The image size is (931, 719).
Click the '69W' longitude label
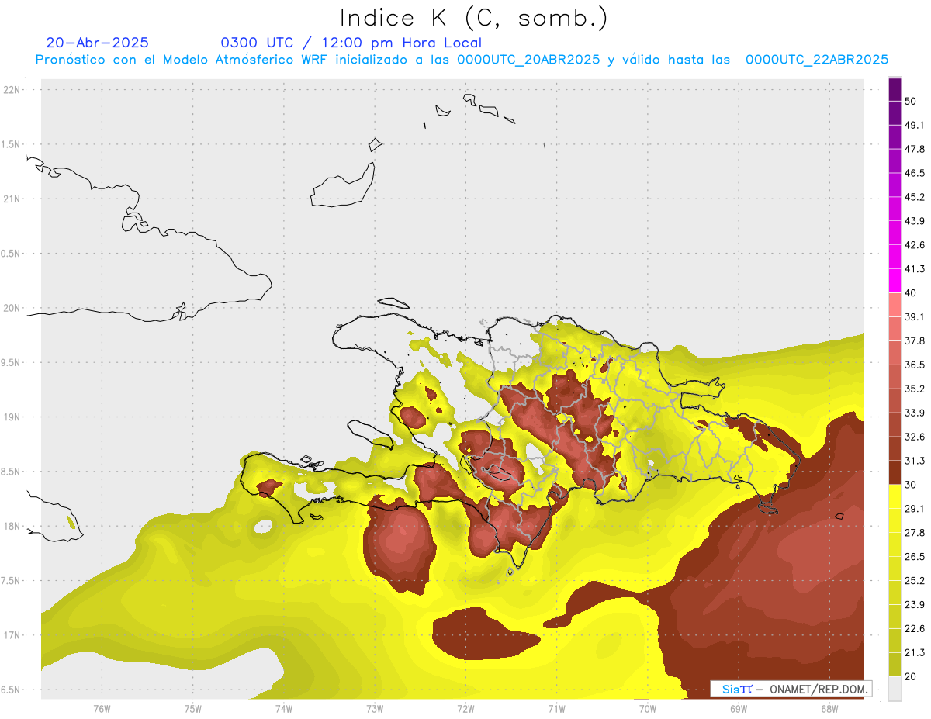[x=738, y=709]
